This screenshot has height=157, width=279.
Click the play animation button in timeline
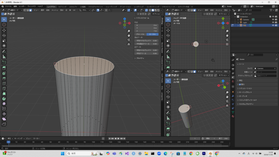click(x=119, y=138)
